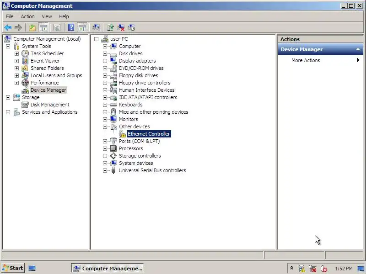Select DVD/CD-ROM drives row

[x=141, y=68]
